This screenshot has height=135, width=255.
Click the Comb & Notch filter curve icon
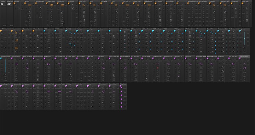[51, 5]
